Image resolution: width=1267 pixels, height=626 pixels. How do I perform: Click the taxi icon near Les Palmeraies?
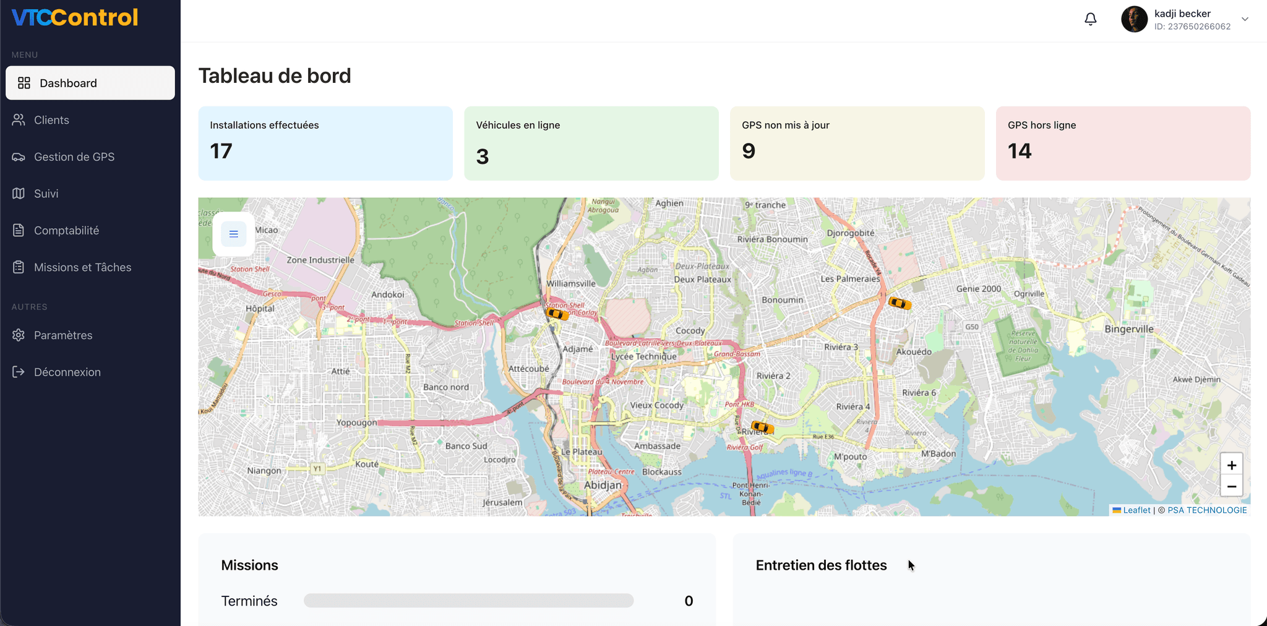(900, 303)
